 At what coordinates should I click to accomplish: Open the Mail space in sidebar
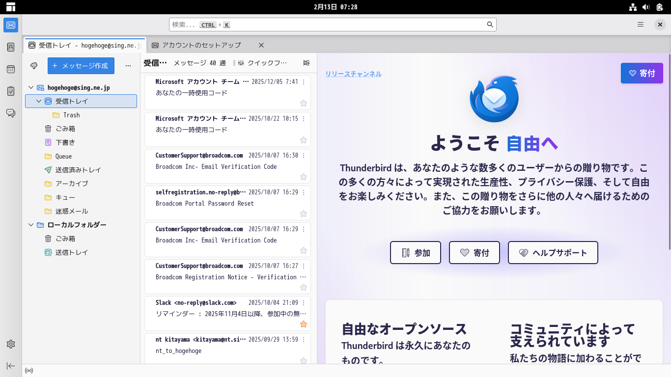pyautogui.click(x=11, y=25)
